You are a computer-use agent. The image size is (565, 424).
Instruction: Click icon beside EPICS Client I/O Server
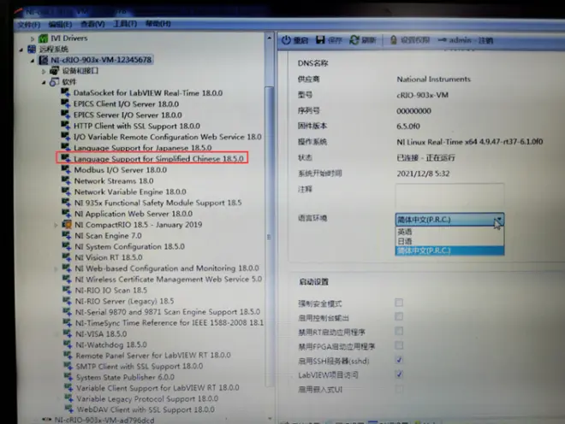[66, 103]
